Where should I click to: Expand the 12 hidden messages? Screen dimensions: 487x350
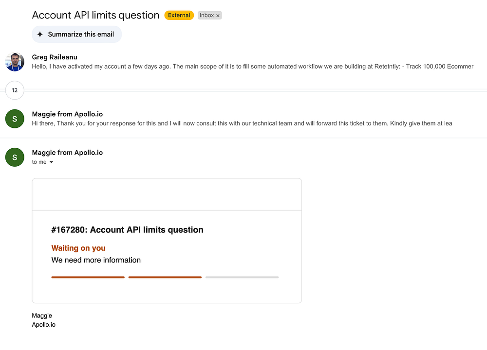[15, 90]
